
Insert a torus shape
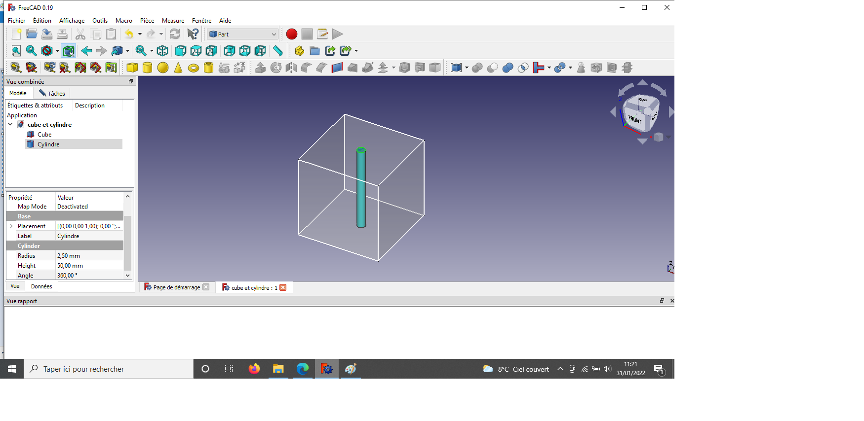194,68
